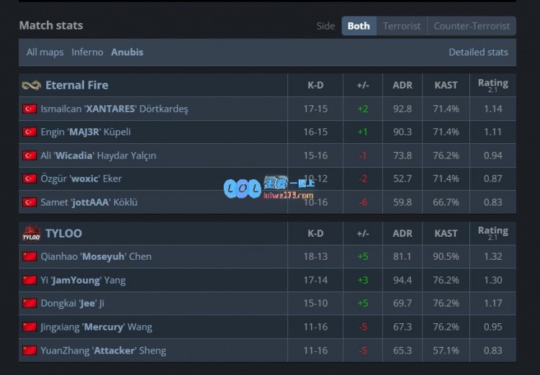Viewport: 540px width, 375px height.
Task: Click the Turkish flag beside jottAAA
Action: [x=30, y=202]
